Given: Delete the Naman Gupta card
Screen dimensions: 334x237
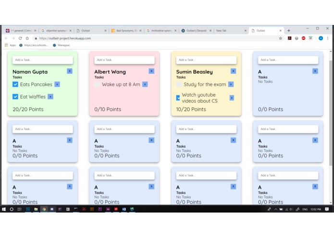Looking at the screenshot, I should 69,71.
